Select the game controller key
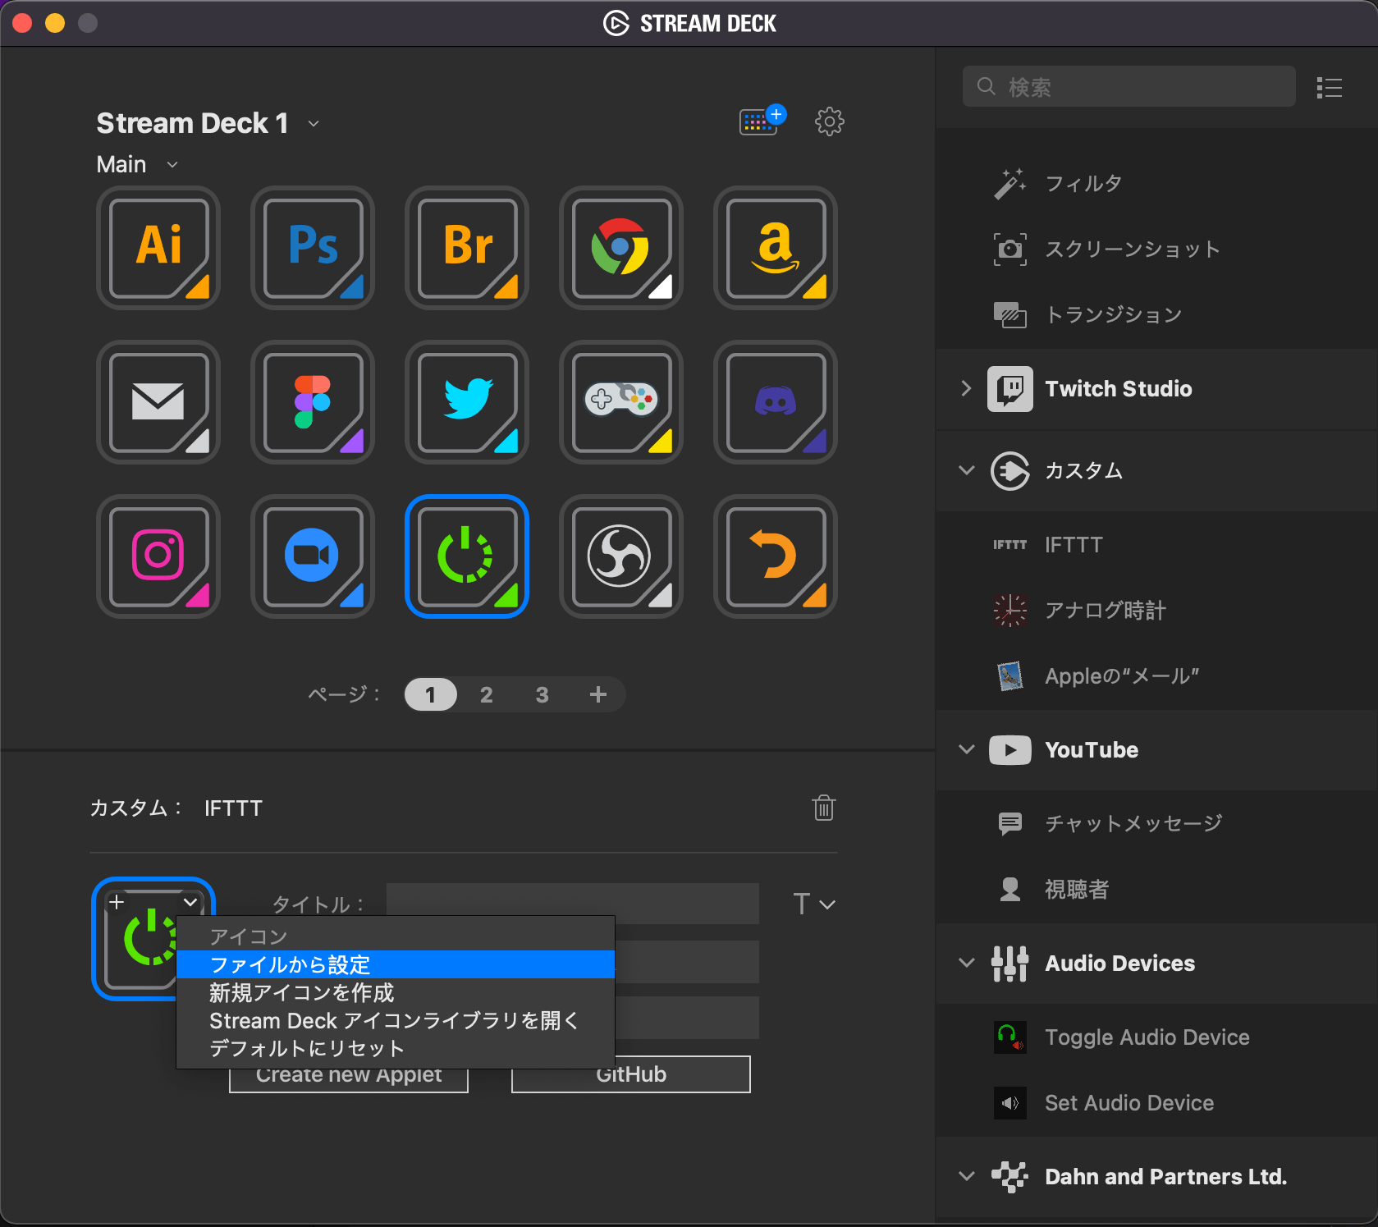 click(x=621, y=402)
